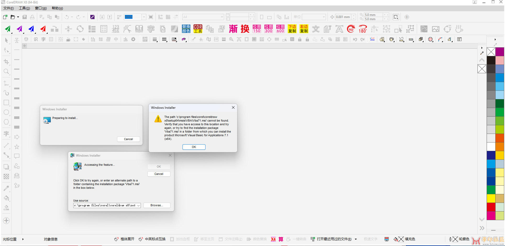The width and height of the screenshot is (505, 246).
Task: Click the quick customize plus in toolbox
Action: click(x=6, y=221)
